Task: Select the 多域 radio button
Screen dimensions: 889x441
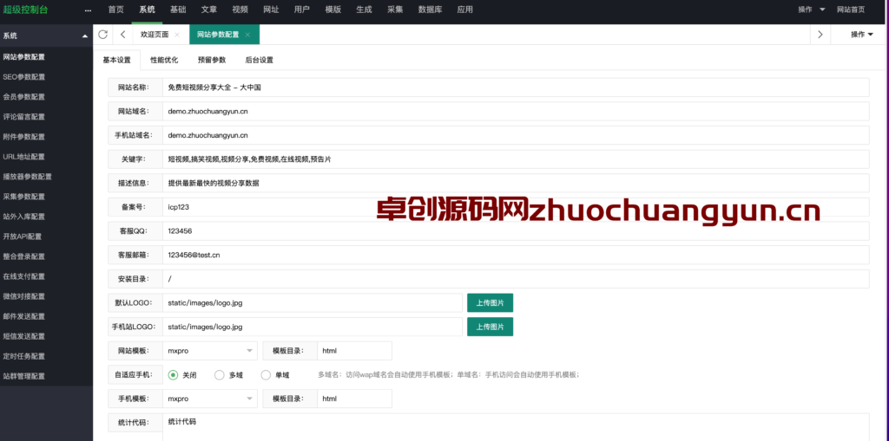Action: pos(220,375)
